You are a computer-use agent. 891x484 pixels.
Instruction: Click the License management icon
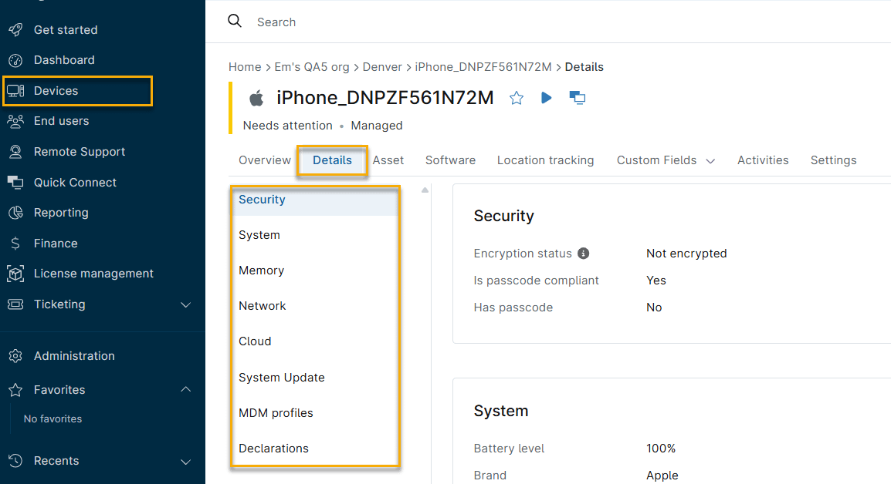click(15, 273)
